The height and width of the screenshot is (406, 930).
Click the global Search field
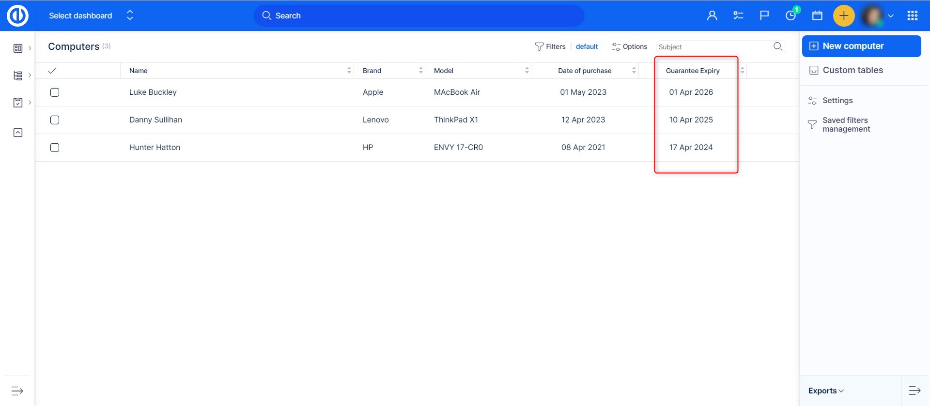click(x=418, y=15)
